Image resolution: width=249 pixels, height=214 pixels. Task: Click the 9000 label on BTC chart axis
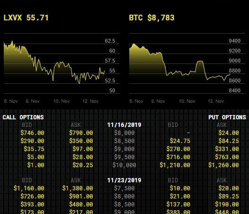[x=234, y=61]
